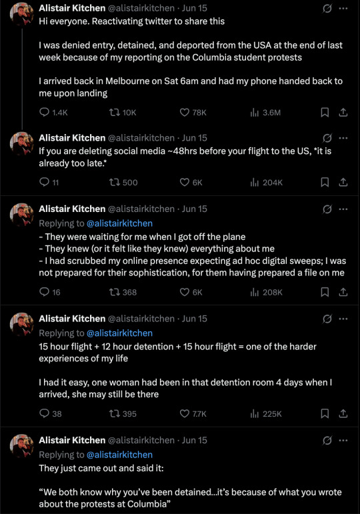The width and height of the screenshot is (360, 514).
Task: Open view count 225K analytics
Action: point(266,413)
